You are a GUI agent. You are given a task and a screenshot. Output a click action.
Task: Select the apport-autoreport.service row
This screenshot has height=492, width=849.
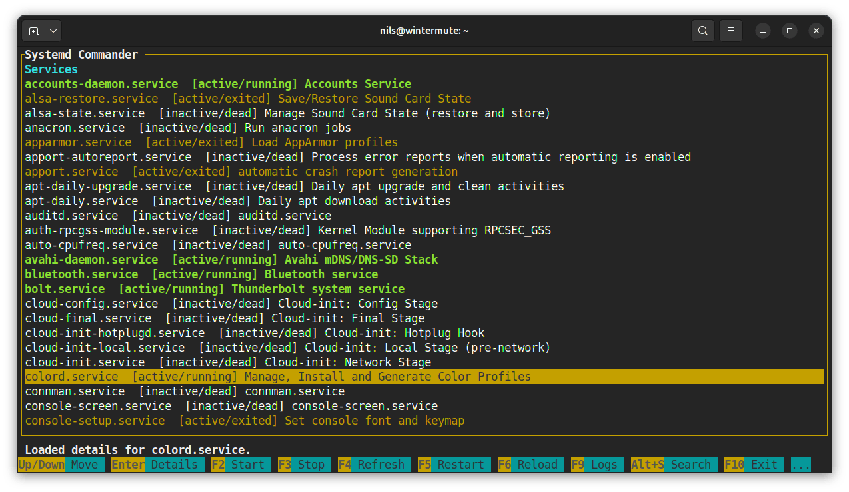[x=424, y=157]
